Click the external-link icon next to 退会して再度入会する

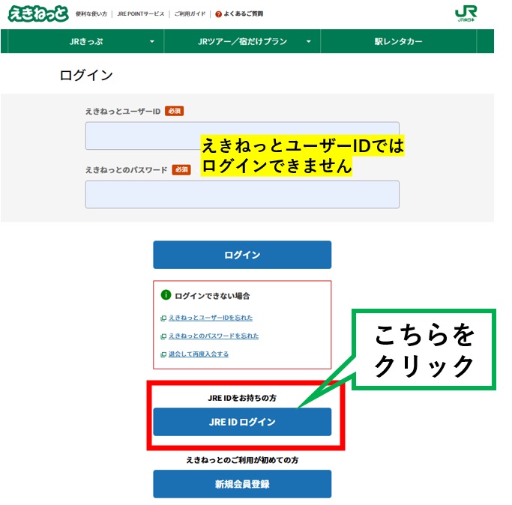(x=163, y=354)
